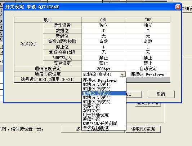The height and width of the screenshot is (146, 192).
Task: Click CH1 奇偶位 cell 无
Action: [104, 36]
